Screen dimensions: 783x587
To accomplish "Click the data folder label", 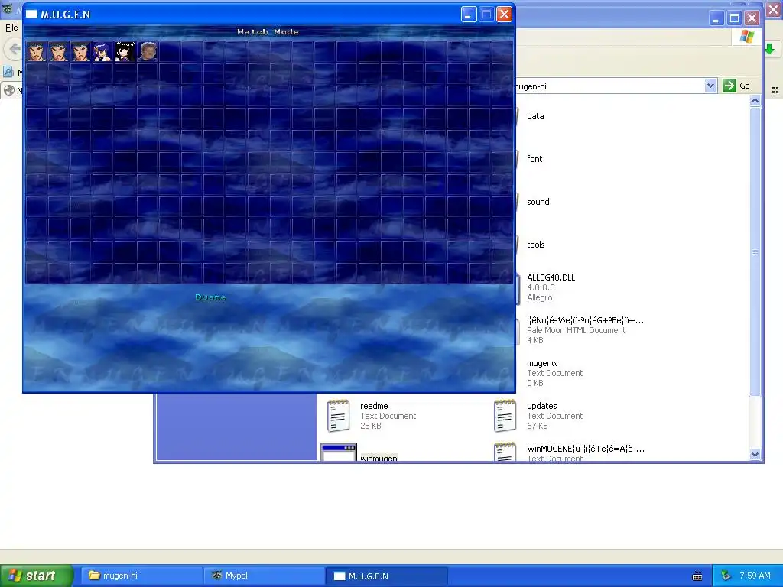I will coord(535,116).
